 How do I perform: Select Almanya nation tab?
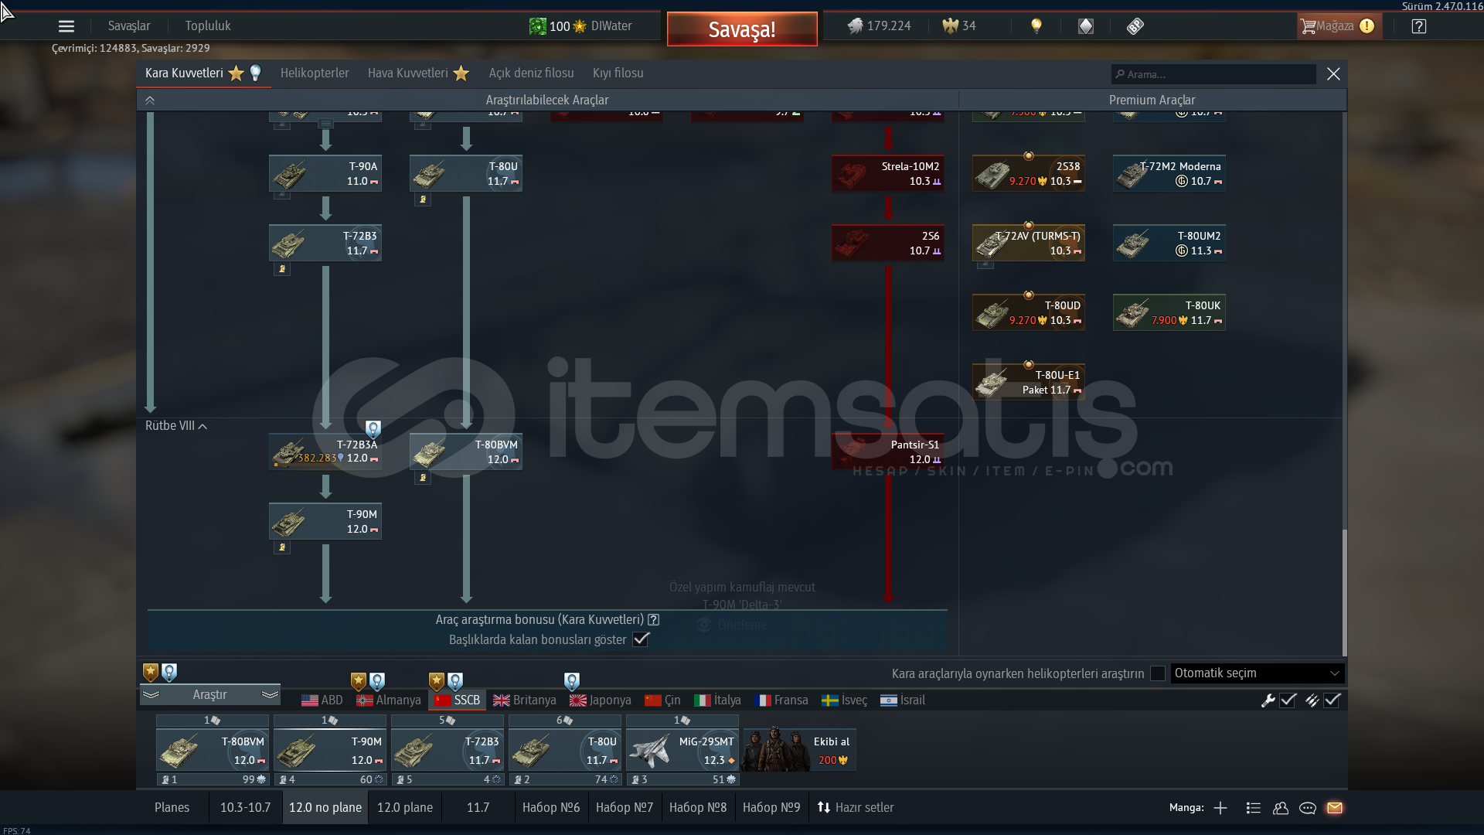(389, 700)
